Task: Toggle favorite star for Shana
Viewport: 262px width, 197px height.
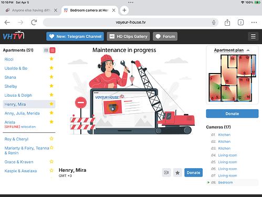Action: coord(51,77)
